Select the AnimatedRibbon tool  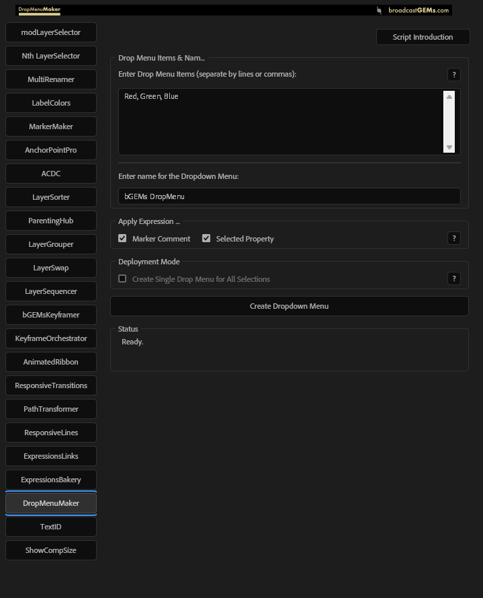pyautogui.click(x=51, y=362)
